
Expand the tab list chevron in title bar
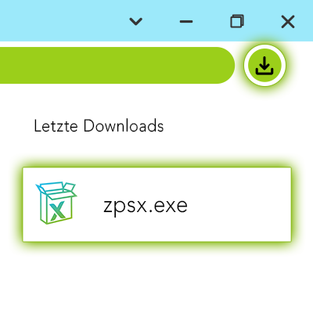[136, 21]
